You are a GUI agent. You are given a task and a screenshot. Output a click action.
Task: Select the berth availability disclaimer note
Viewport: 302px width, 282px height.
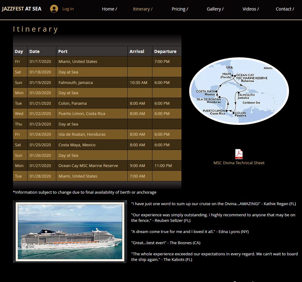coord(85,192)
